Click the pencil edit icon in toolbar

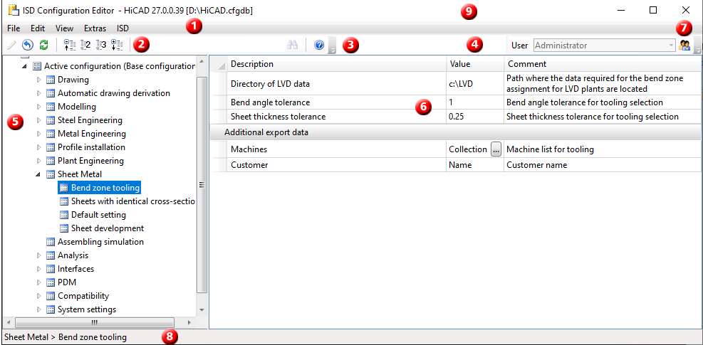[x=12, y=45]
